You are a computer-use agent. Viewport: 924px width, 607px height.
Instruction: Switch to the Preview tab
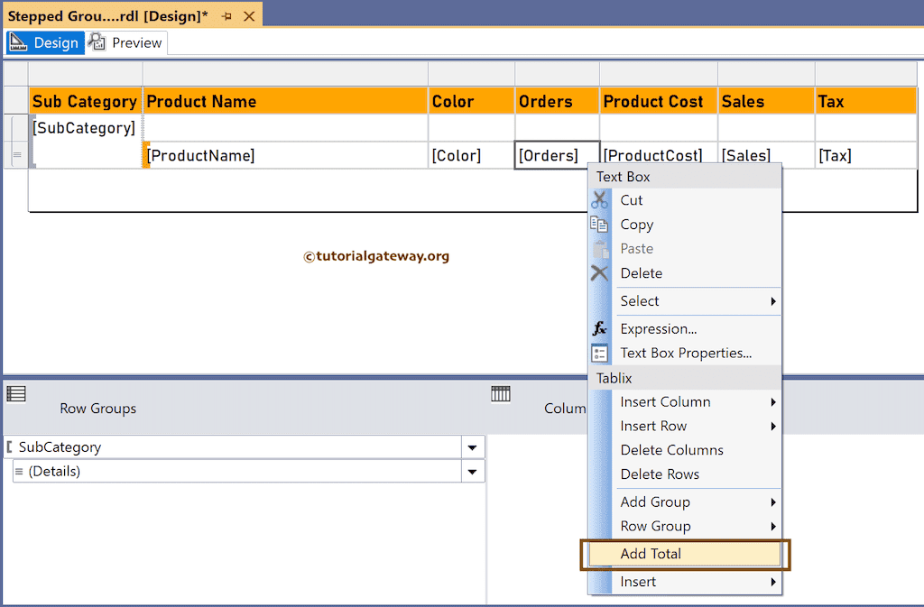coord(126,42)
